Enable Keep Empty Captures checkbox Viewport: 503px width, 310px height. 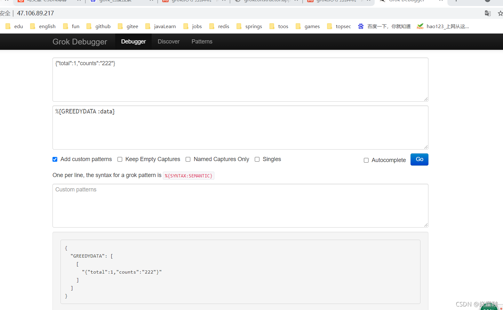[120, 159]
